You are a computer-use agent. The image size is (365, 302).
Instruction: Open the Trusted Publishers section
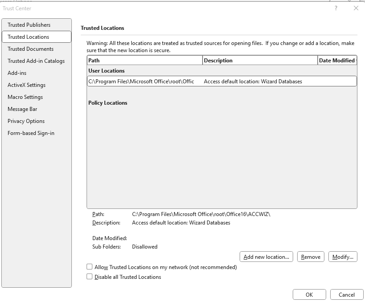37,25
